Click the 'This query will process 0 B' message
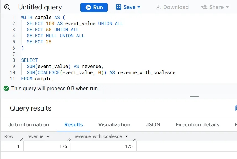 (55, 88)
